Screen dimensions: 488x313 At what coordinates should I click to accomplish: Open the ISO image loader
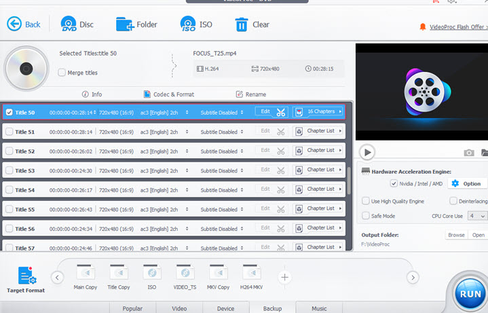click(188, 24)
